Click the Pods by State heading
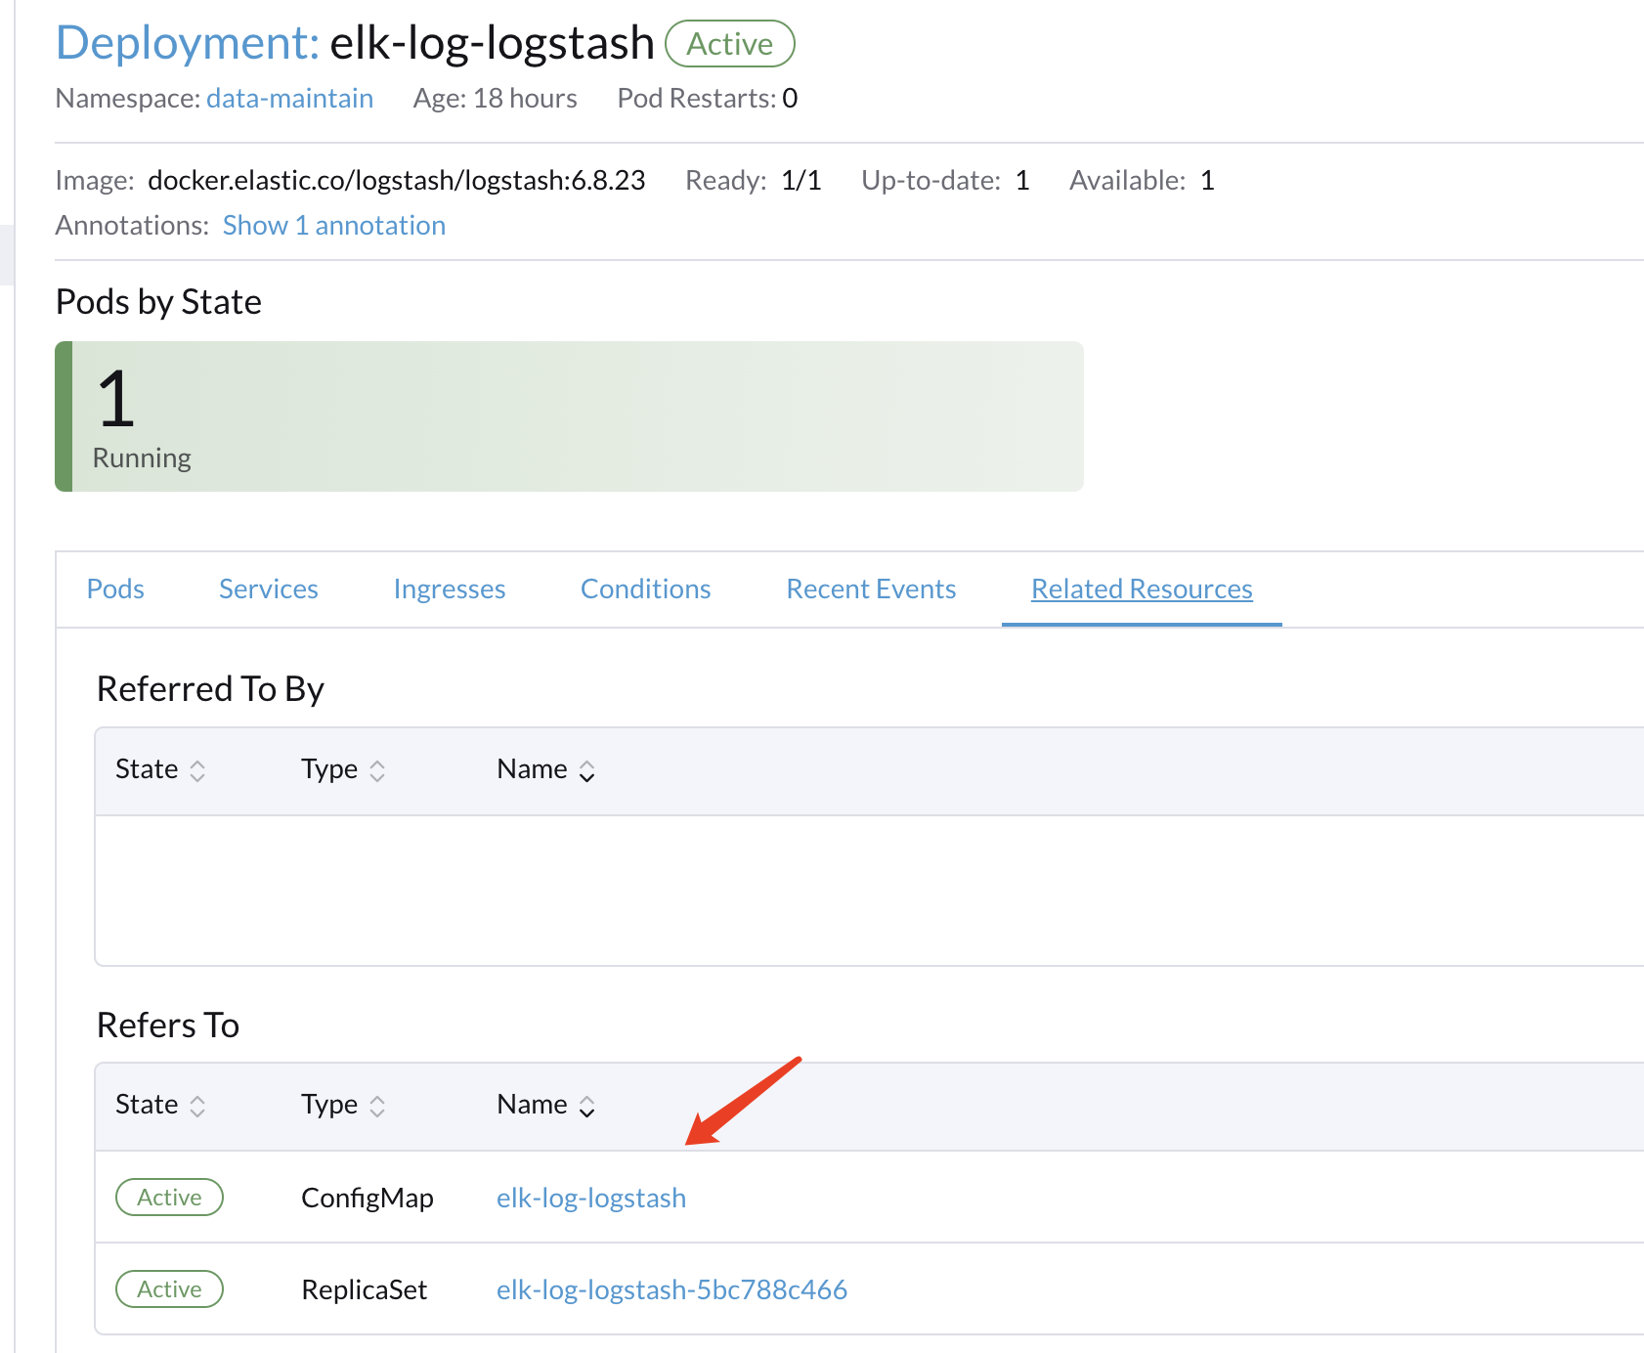The height and width of the screenshot is (1353, 1644). pyautogui.click(x=158, y=302)
